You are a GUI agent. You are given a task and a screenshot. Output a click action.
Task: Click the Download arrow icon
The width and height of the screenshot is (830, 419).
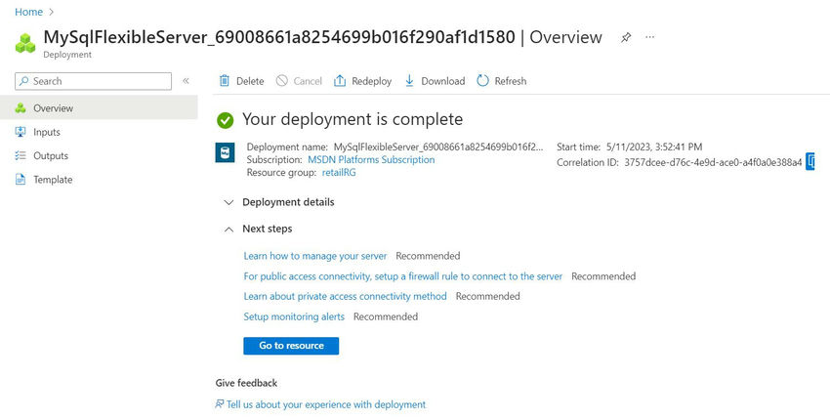[409, 80]
